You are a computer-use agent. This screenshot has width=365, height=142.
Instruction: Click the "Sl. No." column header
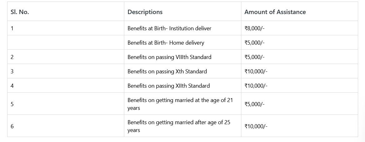click(x=20, y=12)
